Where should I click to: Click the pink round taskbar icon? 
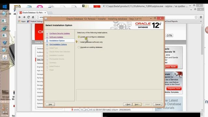point(40,6)
